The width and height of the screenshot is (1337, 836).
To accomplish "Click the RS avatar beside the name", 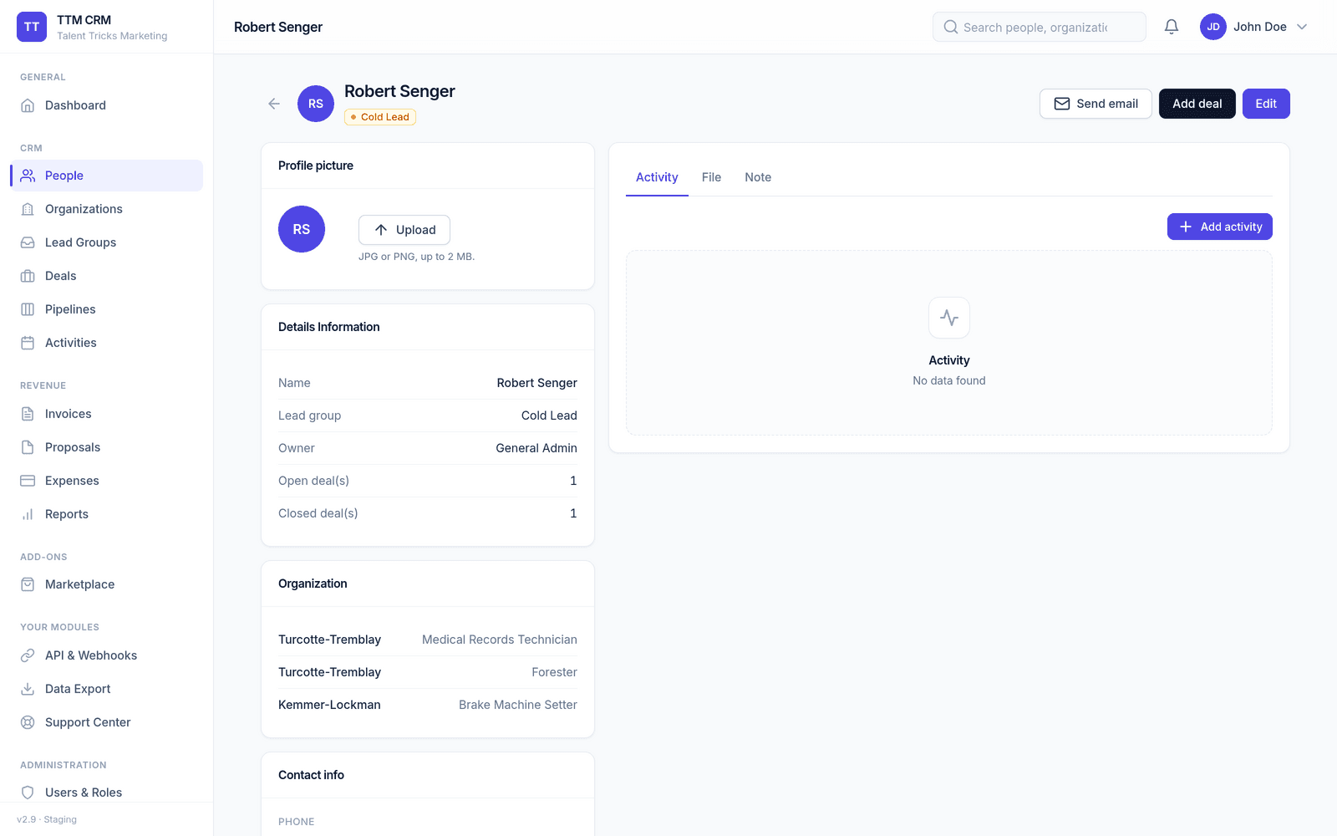I will [x=316, y=104].
